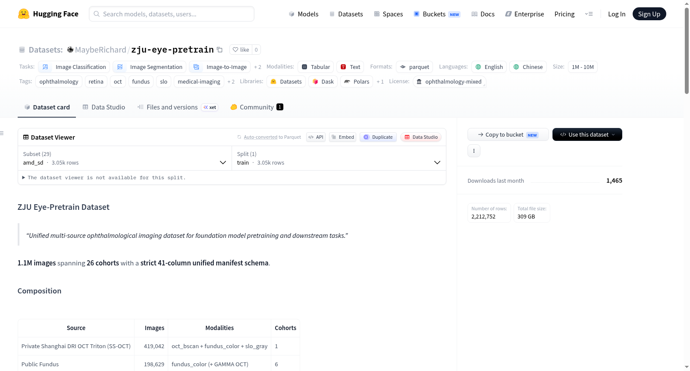Image resolution: width=690 pixels, height=371 pixels.
Task: Click the heart like button
Action: (241, 50)
